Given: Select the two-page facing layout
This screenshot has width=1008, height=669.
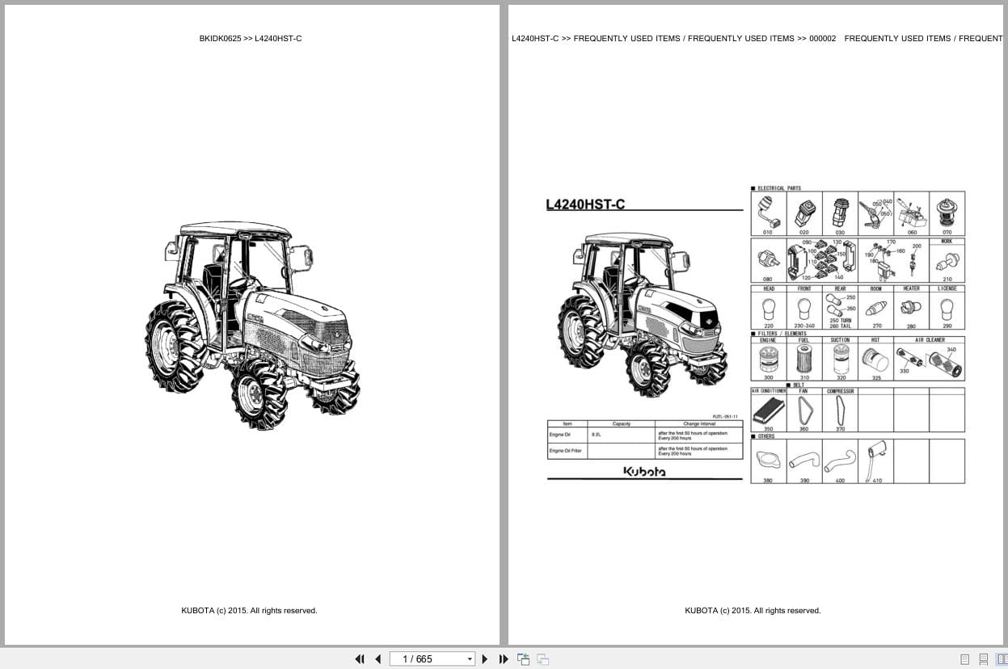Looking at the screenshot, I should (x=1001, y=659).
